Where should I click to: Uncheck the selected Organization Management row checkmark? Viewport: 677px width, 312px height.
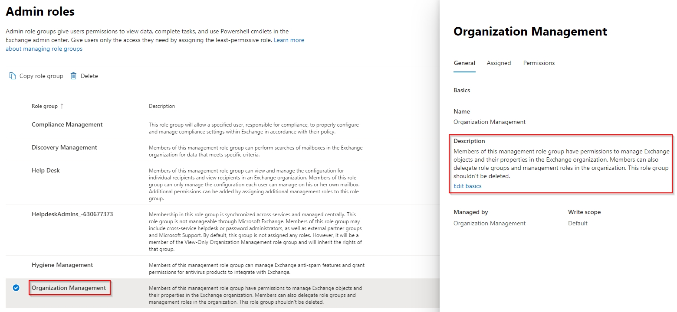click(x=16, y=288)
